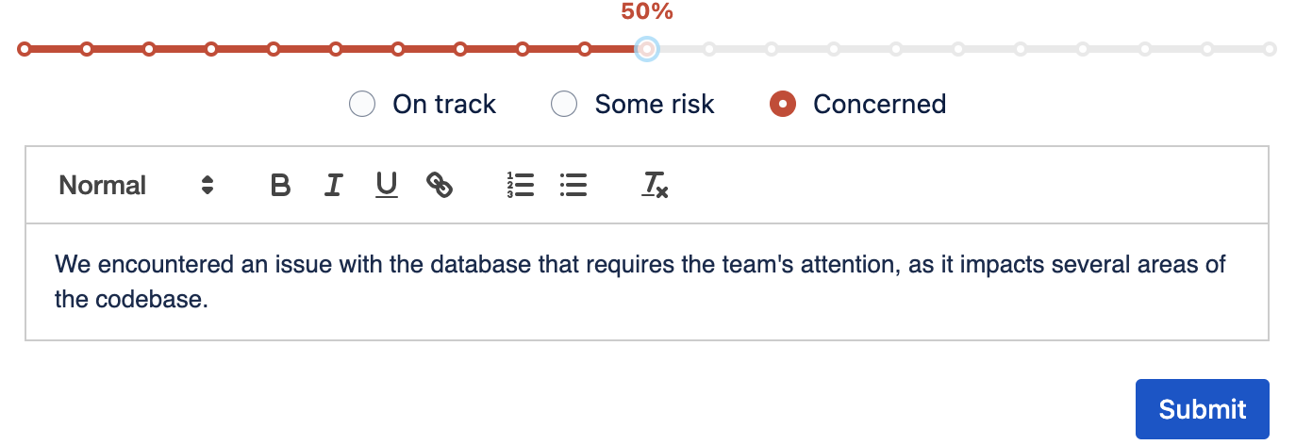The image size is (1296, 445).
Task: Click the 50% percentage label
Action: [x=646, y=12]
